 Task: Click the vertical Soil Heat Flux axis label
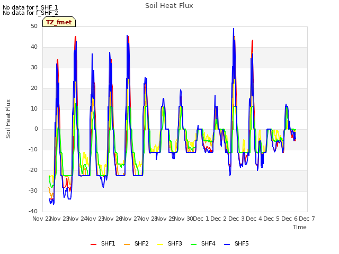coord(8,119)
